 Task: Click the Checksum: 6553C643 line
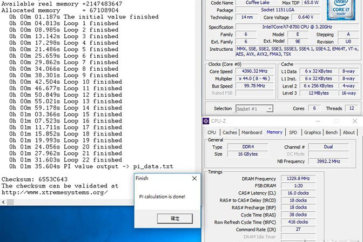point(35,179)
